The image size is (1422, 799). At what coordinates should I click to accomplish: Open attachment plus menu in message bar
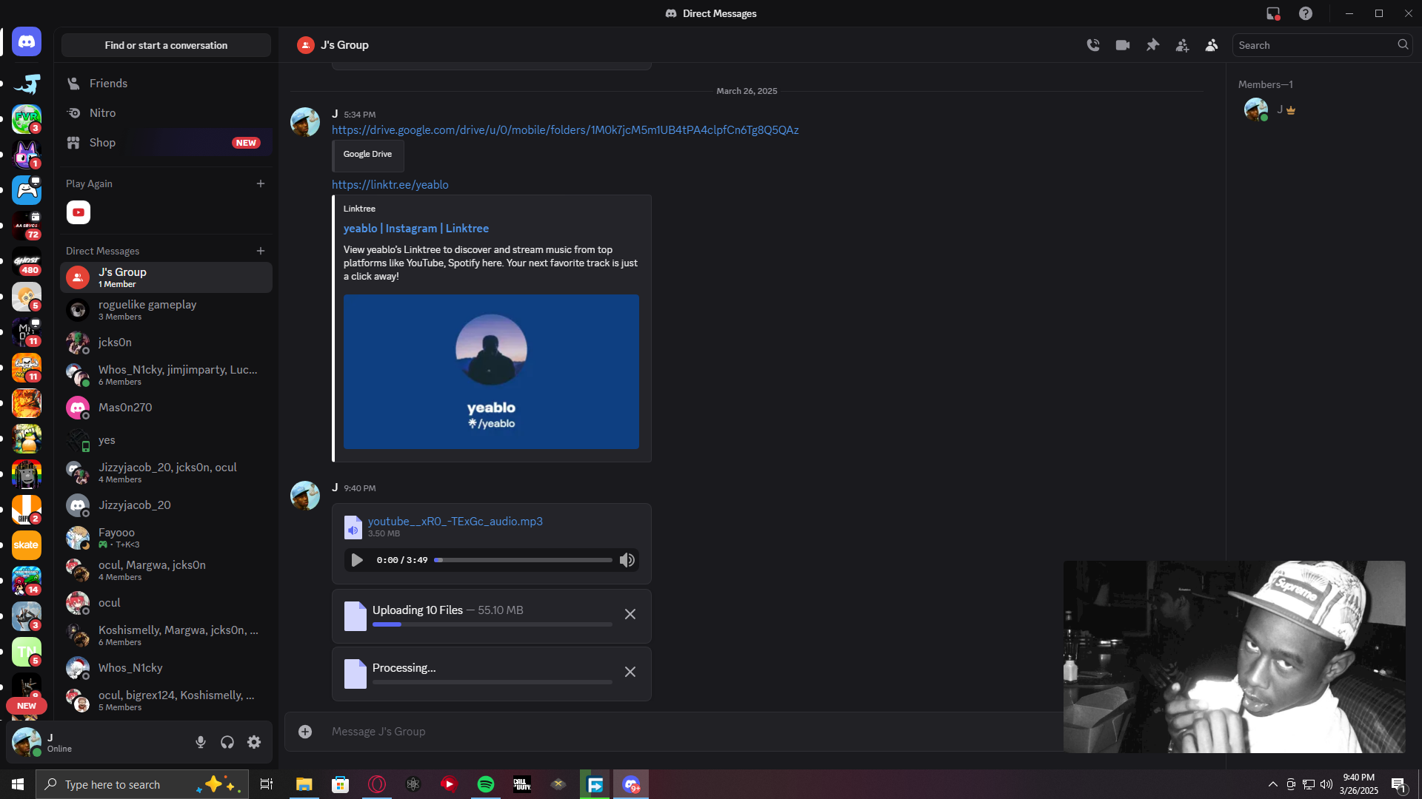tap(305, 732)
